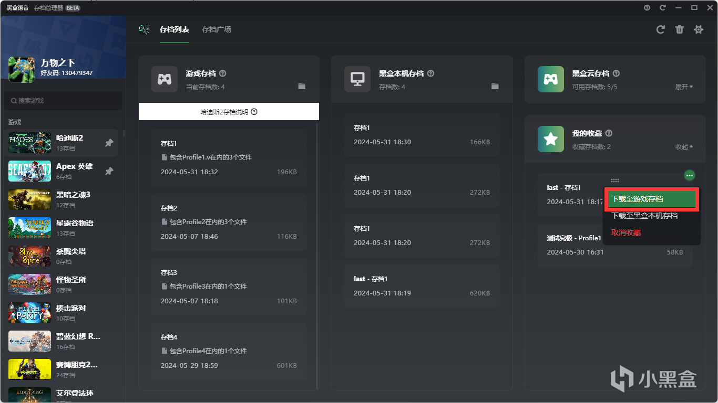This screenshot has width=718, height=403.
Task: Select 存档2 card containing Profile2
Action: (229, 222)
